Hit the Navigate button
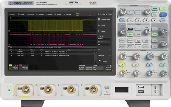The image size is (171, 107). point(130,20)
